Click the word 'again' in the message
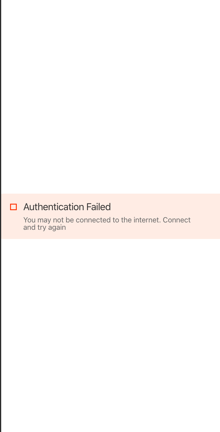Viewport: 220px width, 432px height. coord(57,228)
